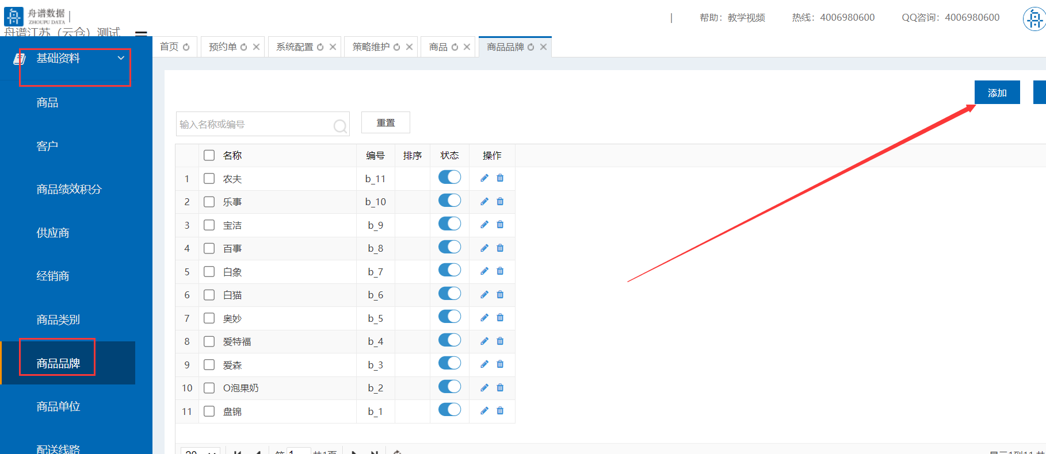Click the edit pencil icon for 盘锦 row
The height and width of the screenshot is (454, 1046).
484,411
